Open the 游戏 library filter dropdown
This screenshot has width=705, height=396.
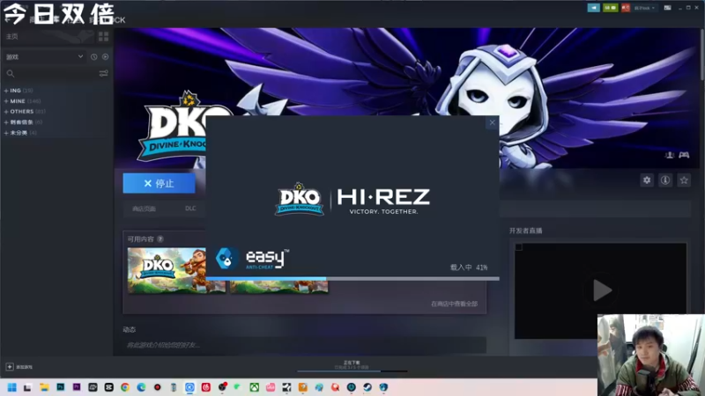pyautogui.click(x=44, y=57)
